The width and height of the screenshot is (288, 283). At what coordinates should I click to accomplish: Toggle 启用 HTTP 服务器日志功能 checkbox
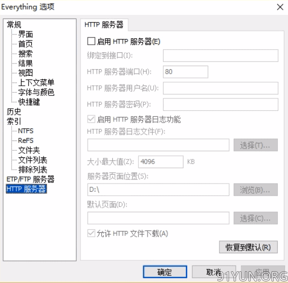pos(91,119)
